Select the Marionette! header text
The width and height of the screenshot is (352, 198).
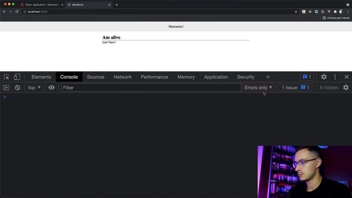pos(176,26)
